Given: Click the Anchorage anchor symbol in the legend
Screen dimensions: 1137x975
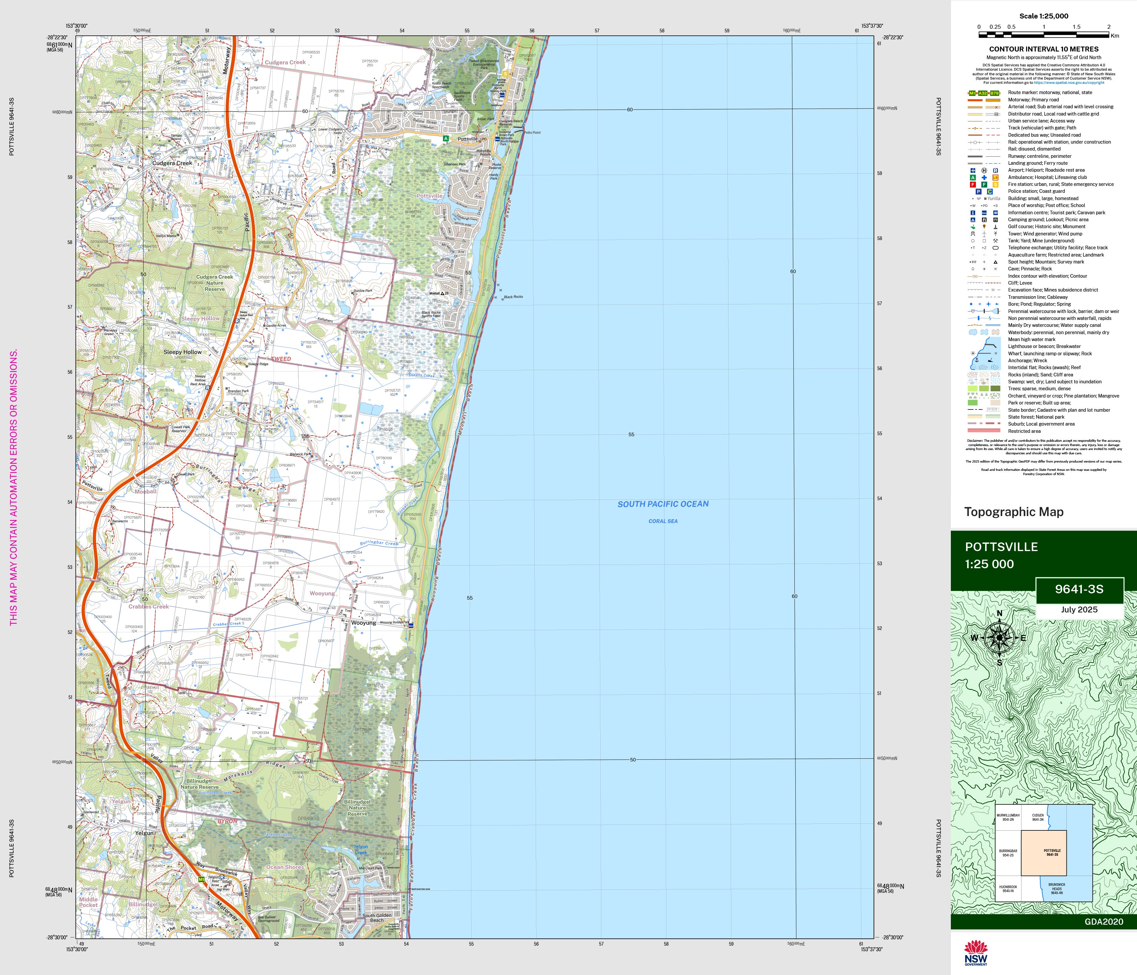Looking at the screenshot, I should (977, 360).
